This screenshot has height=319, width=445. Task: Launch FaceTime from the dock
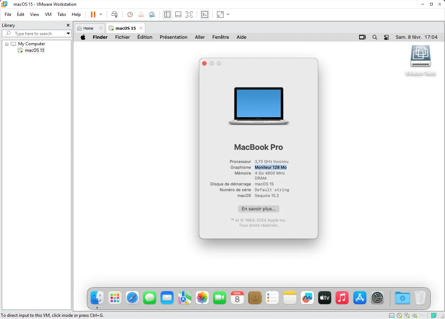click(220, 298)
